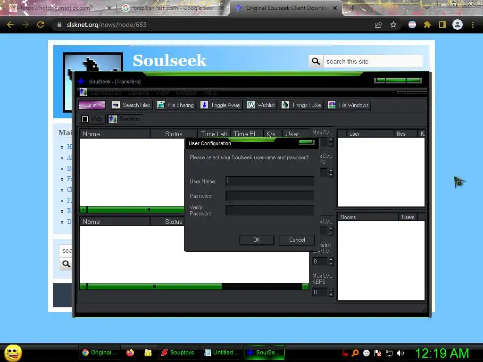Click the website search box
Viewport: 483px width, 362px height.
373,61
